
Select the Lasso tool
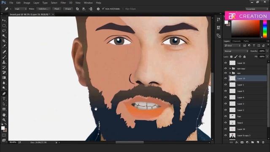pos(4,31)
